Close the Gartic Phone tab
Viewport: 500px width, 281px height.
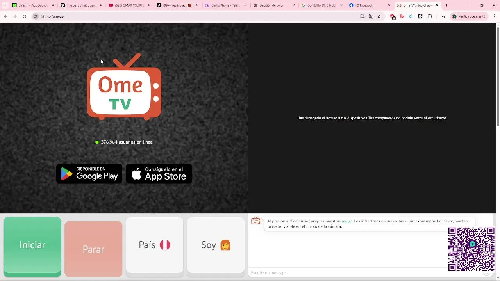[245, 5]
